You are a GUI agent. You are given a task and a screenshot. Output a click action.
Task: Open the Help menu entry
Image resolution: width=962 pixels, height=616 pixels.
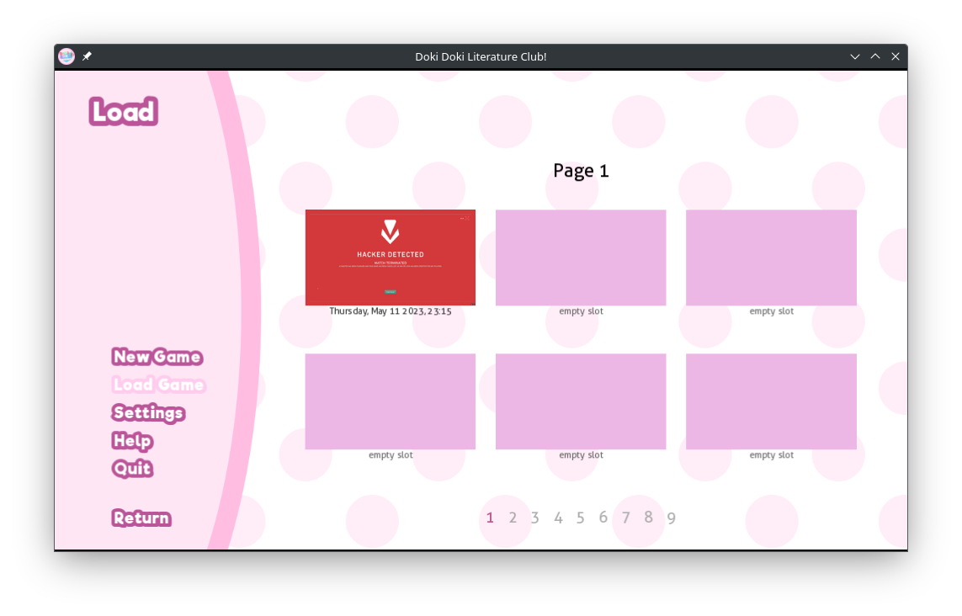pyautogui.click(x=132, y=440)
